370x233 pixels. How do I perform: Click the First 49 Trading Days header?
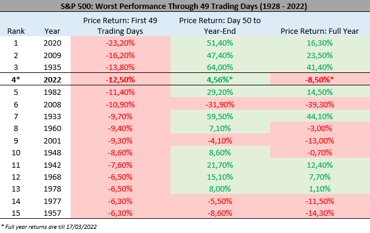tap(120, 25)
